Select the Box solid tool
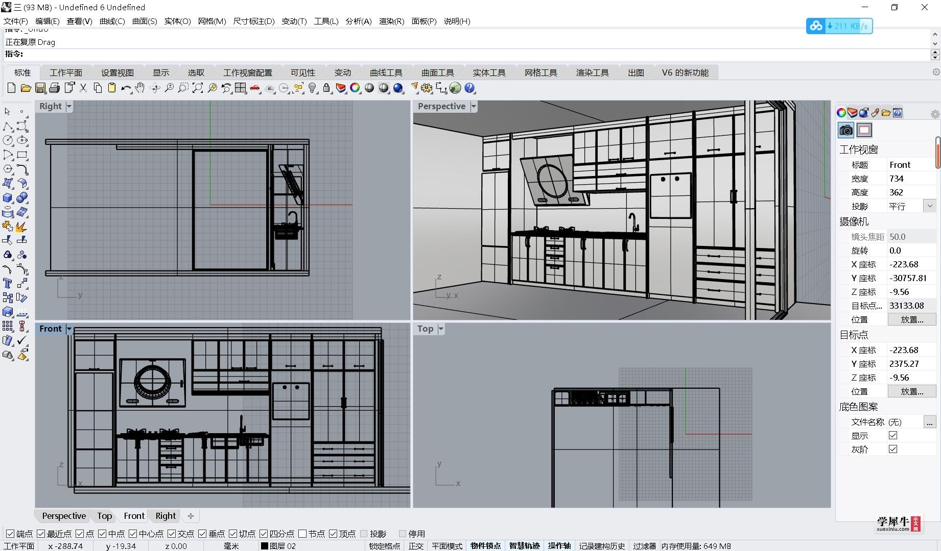Screen dimensions: 941x551 coord(8,197)
